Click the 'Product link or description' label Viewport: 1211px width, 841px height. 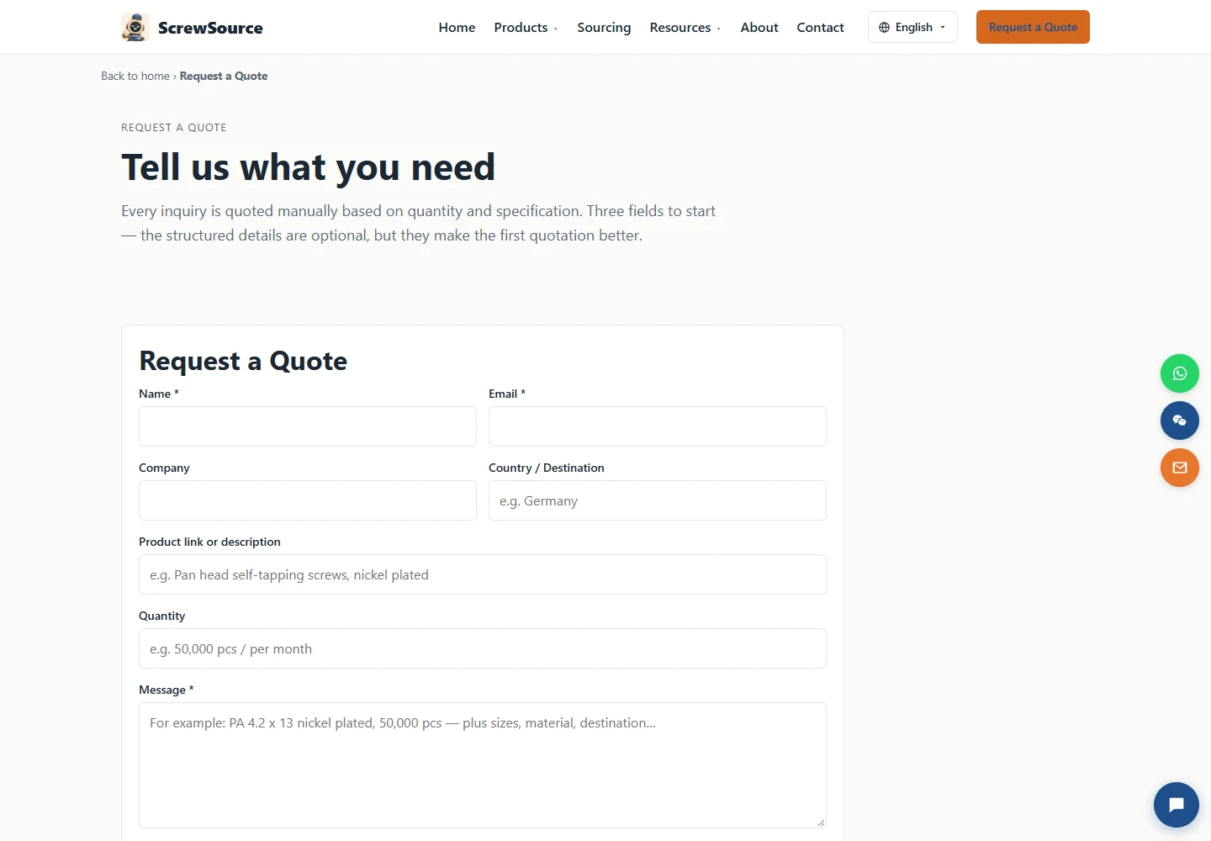(210, 542)
